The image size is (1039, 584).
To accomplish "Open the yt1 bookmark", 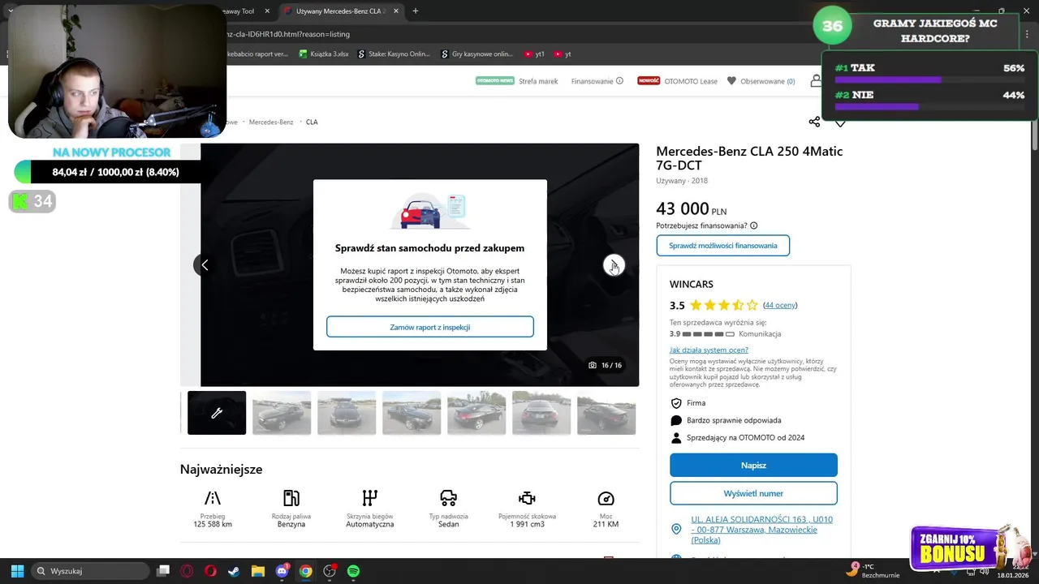I will coord(535,54).
